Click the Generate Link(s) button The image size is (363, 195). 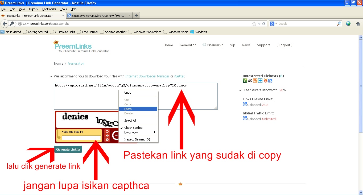[x=68, y=149]
